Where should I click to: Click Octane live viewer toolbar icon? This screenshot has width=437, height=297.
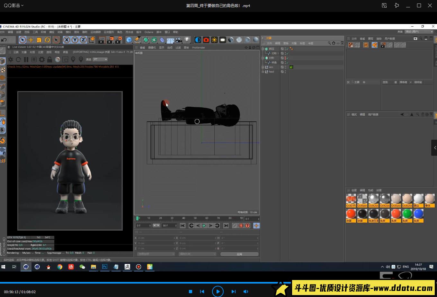pos(198,40)
